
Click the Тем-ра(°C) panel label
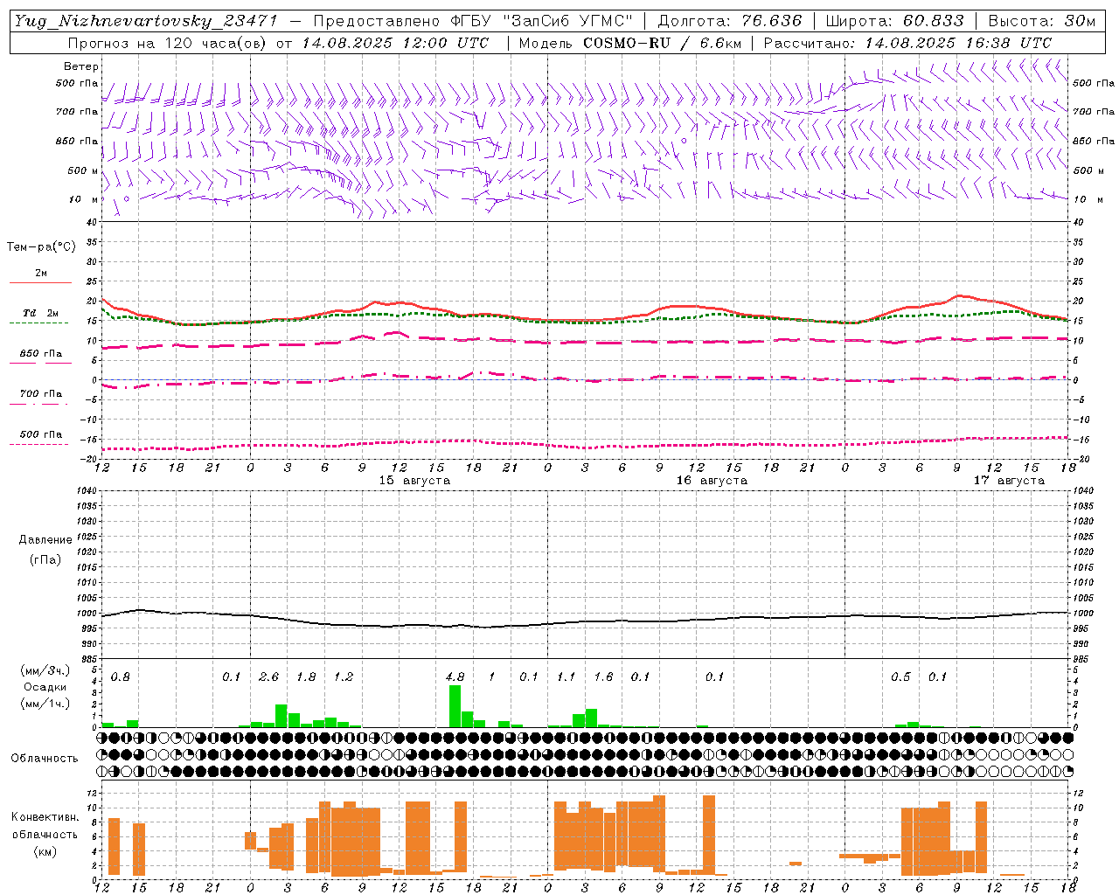[41, 247]
